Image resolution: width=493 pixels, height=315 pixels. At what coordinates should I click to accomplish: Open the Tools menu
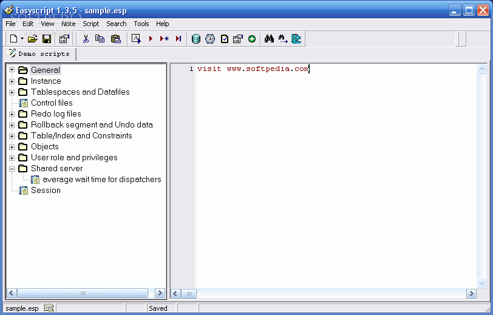tap(141, 24)
